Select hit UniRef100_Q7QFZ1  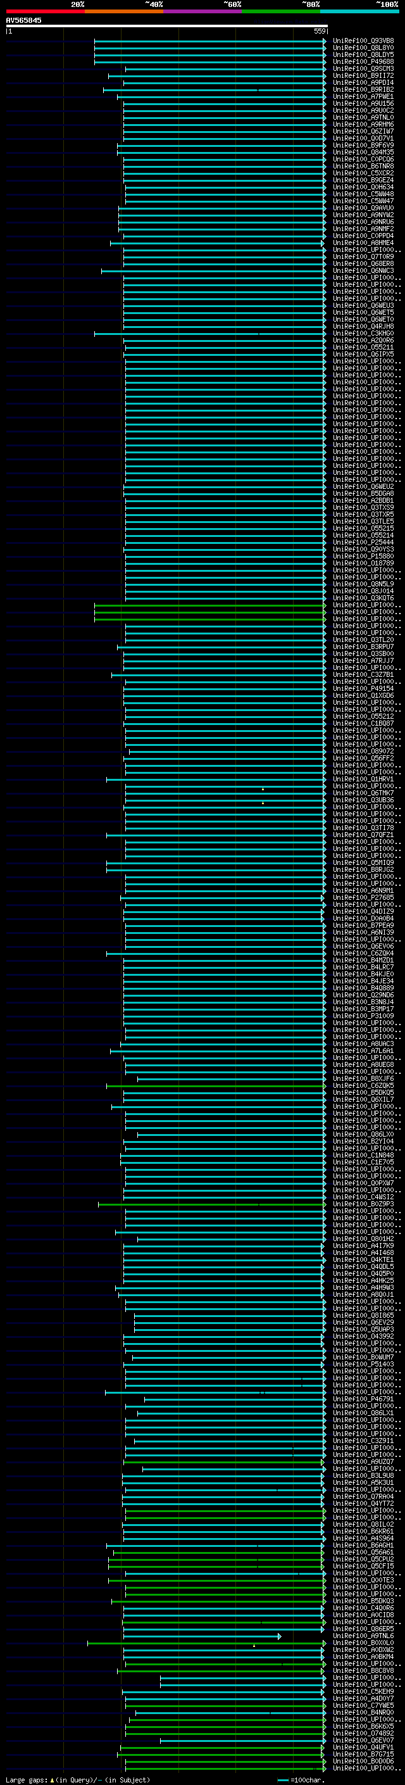click(363, 835)
